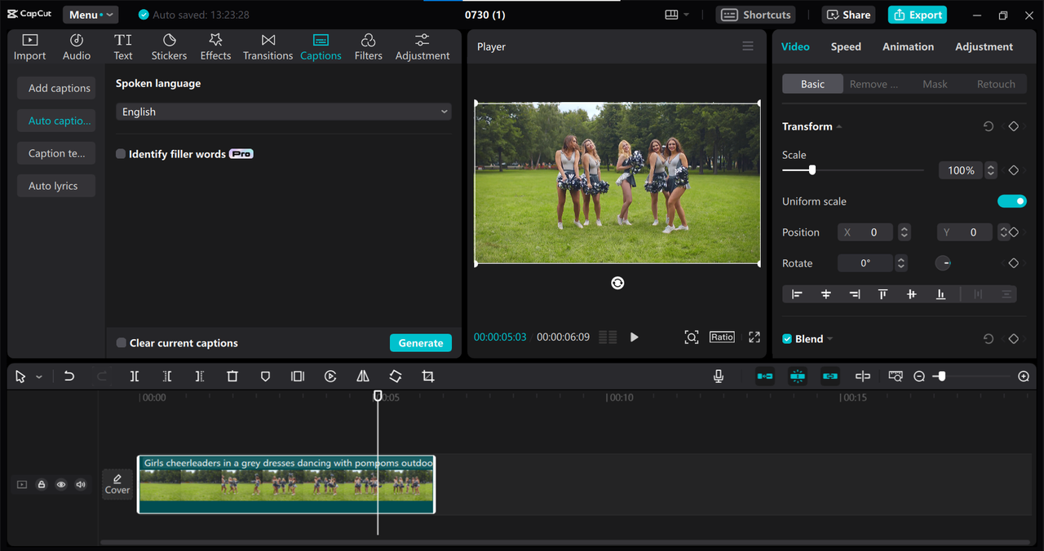This screenshot has width=1044, height=551.
Task: Open the Spoken language English dropdown
Action: click(283, 112)
